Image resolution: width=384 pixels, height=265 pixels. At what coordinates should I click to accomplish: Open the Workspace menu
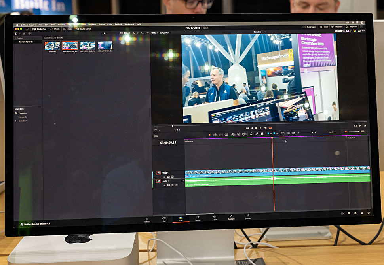point(129,24)
